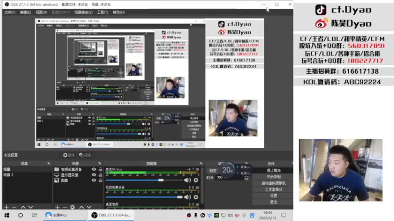Open Cortana search circle on taskbar

pyautogui.click(x=21, y=215)
